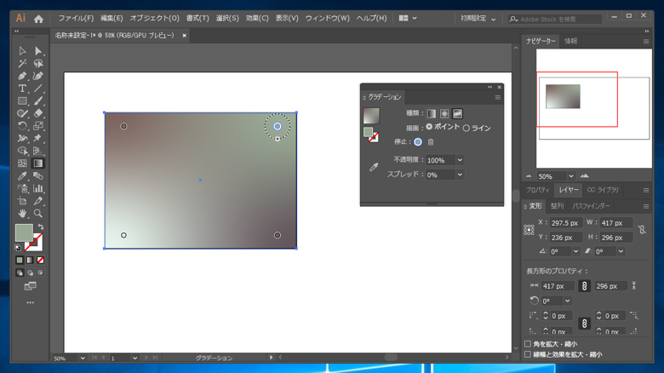The image size is (664, 373).
Task: Open スプレッド dropdown arrow
Action: [460, 175]
